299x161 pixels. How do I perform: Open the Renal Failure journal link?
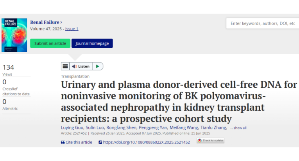click(x=45, y=22)
